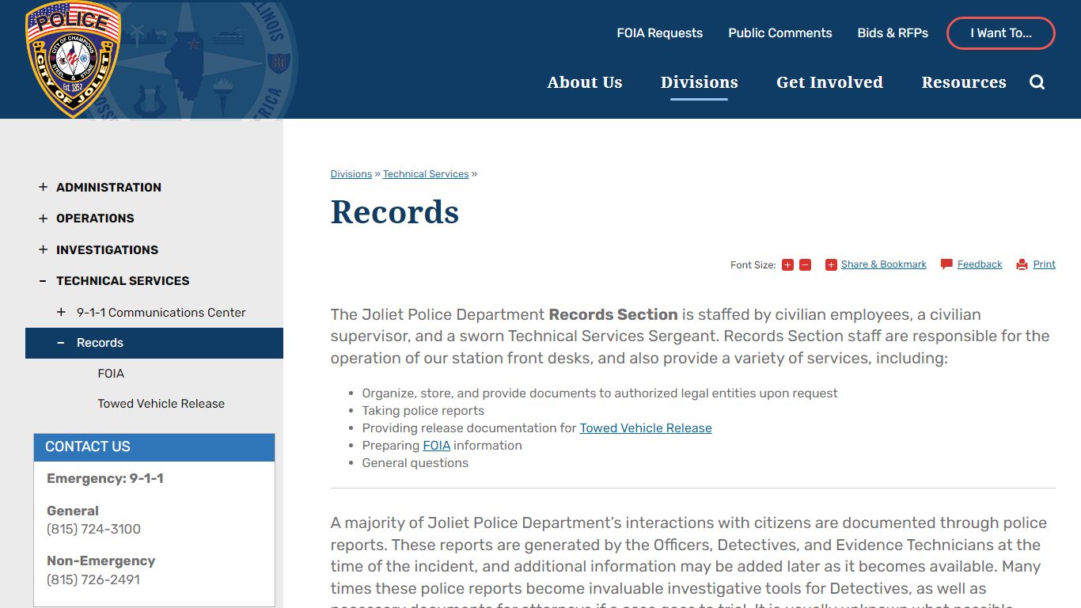Select FOIA in sidebar submenu
This screenshot has width=1081, height=608.
point(111,374)
